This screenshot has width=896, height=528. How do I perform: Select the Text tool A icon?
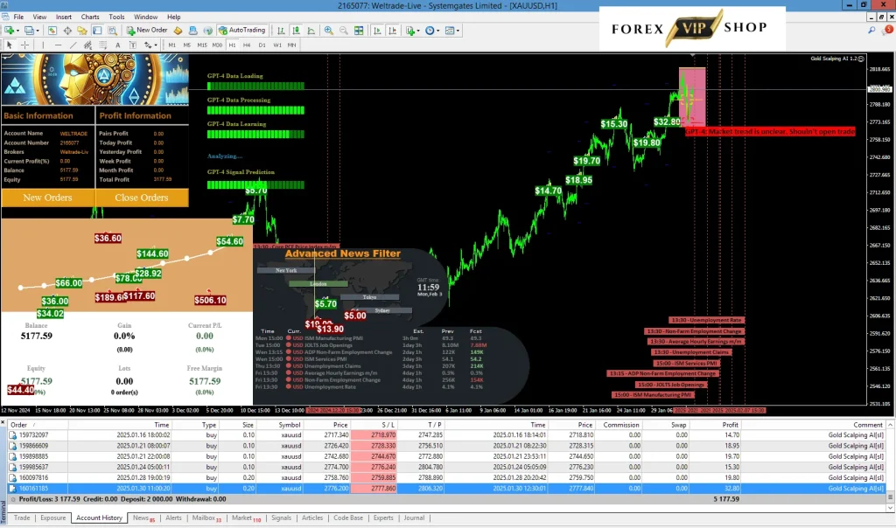click(118, 45)
